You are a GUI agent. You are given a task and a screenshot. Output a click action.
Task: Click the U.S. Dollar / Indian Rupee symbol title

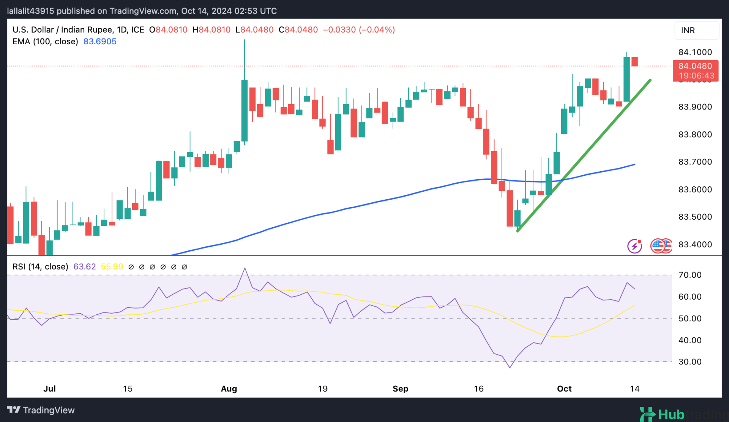pyautogui.click(x=63, y=30)
